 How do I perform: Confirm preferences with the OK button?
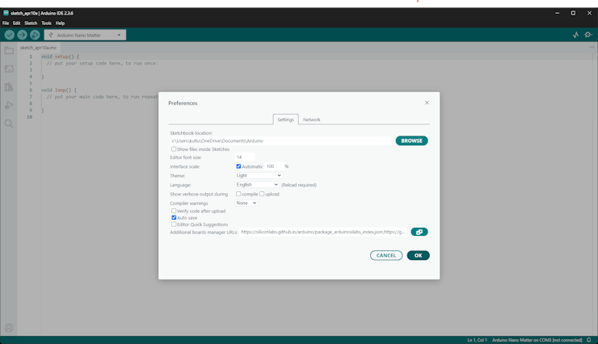[x=418, y=255]
